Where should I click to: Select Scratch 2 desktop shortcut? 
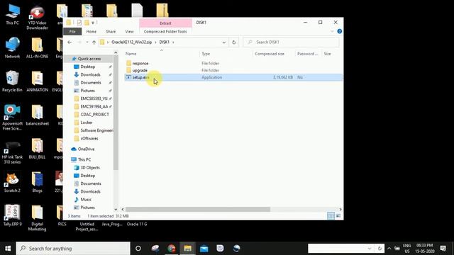tap(12, 183)
